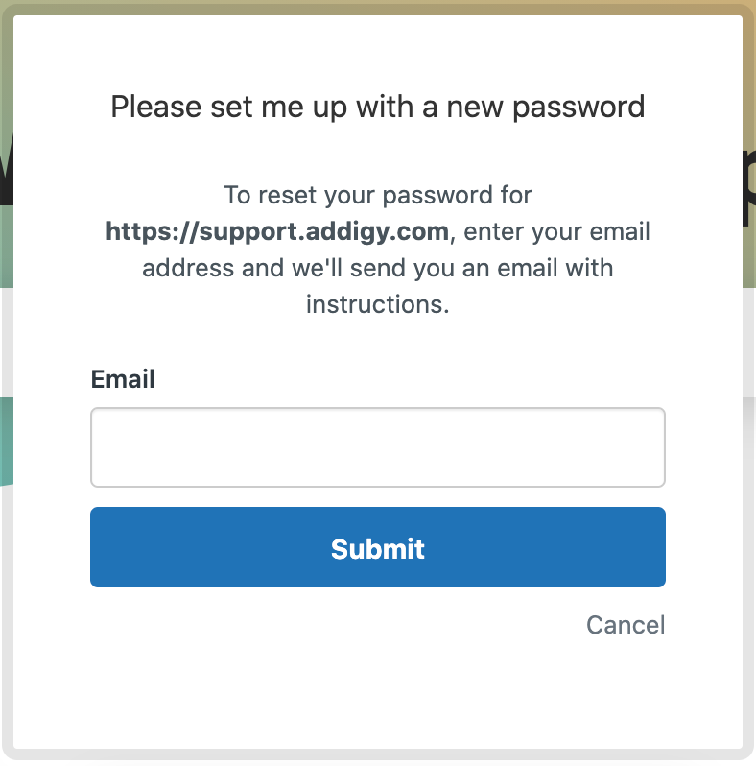Click the 'enter your email' phrase
Screen dimensions: 756x766
pos(556,231)
